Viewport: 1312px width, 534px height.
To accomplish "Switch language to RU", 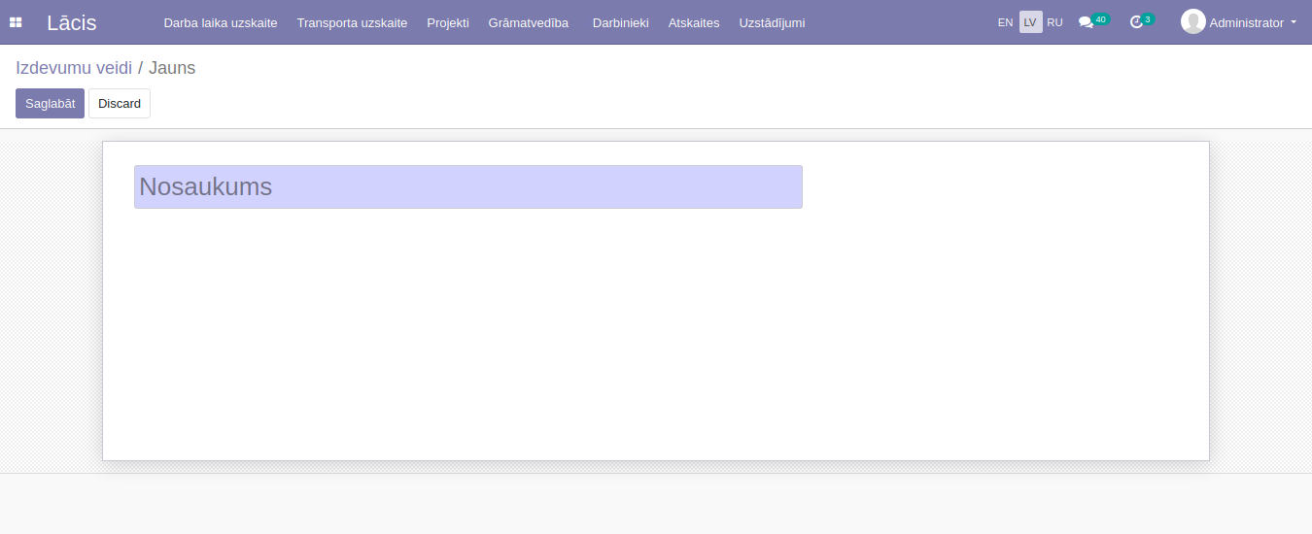I will pos(1054,22).
